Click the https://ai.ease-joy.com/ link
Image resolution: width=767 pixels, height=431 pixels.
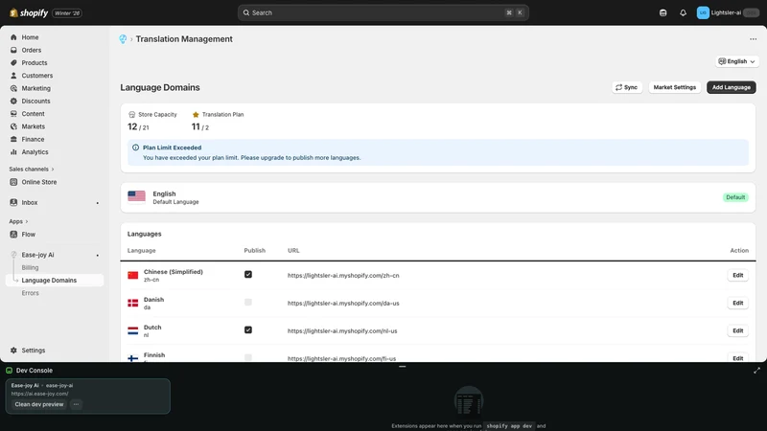40,394
